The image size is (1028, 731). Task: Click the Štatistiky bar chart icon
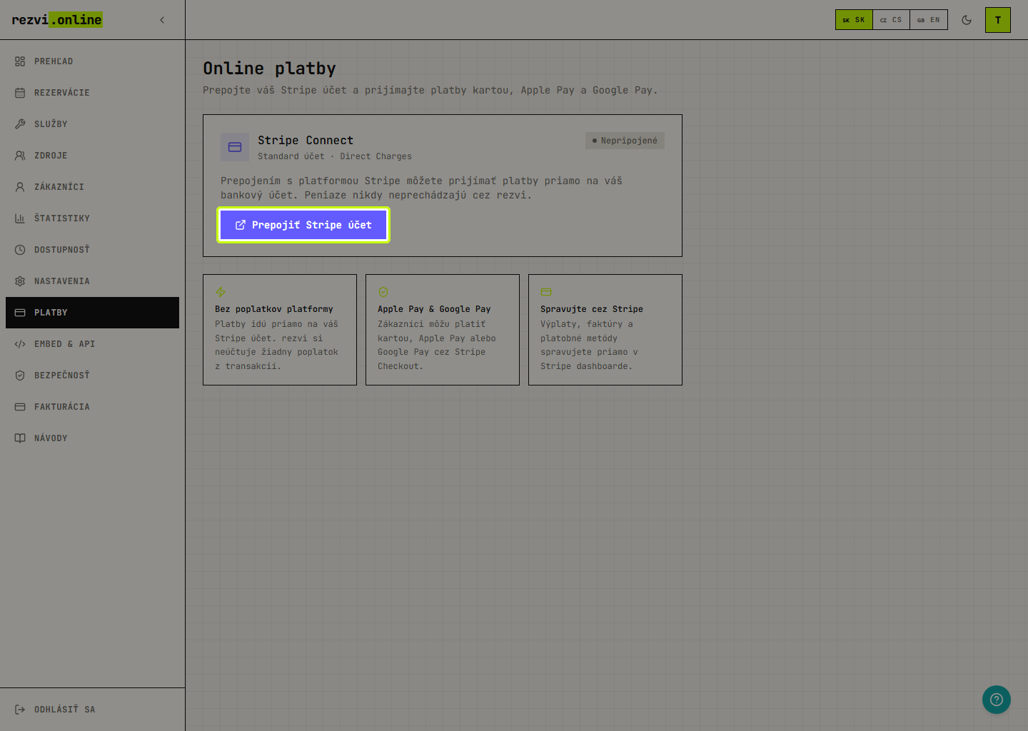(20, 218)
